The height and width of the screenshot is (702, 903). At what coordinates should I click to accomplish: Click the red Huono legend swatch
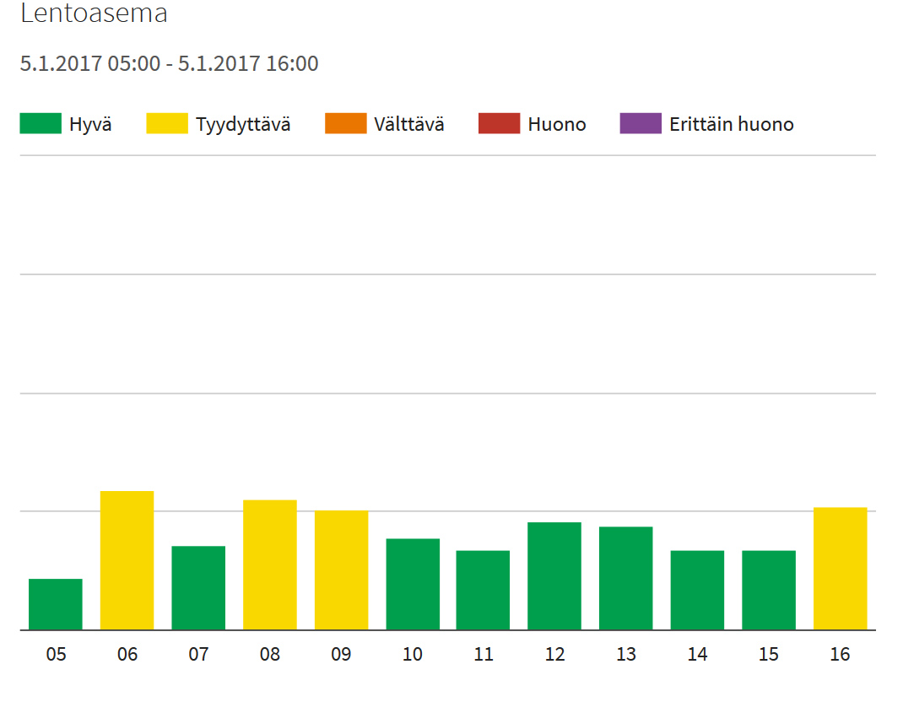tap(499, 124)
